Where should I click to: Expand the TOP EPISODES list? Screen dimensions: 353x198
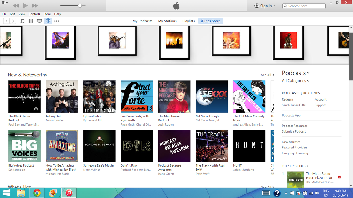pos(295,166)
